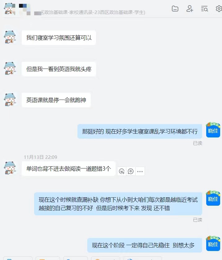Add emoji reaction to the 单词 message
Screen dimensions: 222x260
click(122, 171)
